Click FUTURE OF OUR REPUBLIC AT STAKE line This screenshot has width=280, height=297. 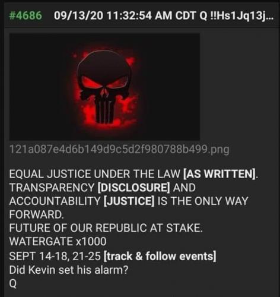pos(106,228)
